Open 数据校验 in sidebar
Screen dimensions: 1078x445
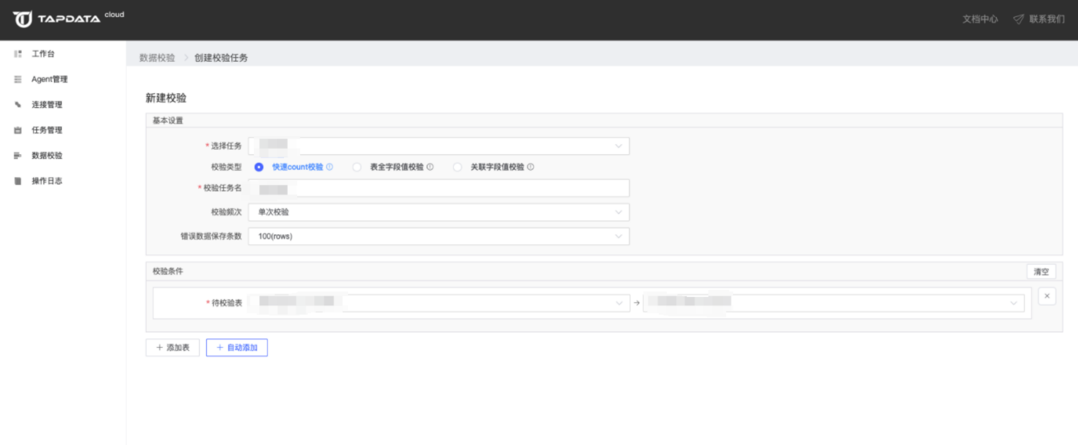click(47, 155)
